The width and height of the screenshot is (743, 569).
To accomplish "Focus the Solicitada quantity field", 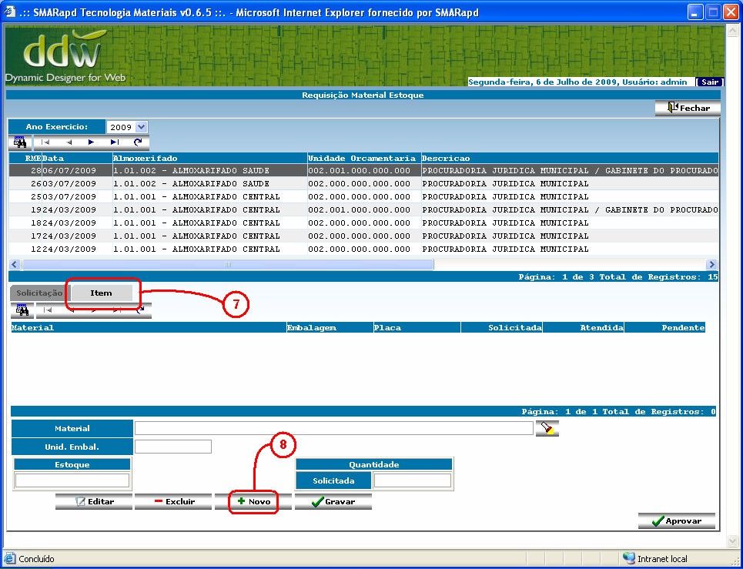I will tap(412, 480).
